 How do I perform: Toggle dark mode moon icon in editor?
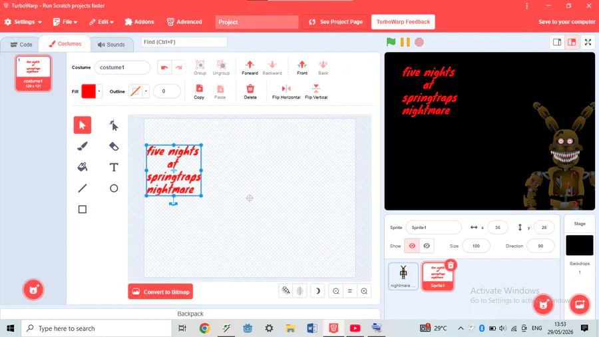(x=317, y=291)
